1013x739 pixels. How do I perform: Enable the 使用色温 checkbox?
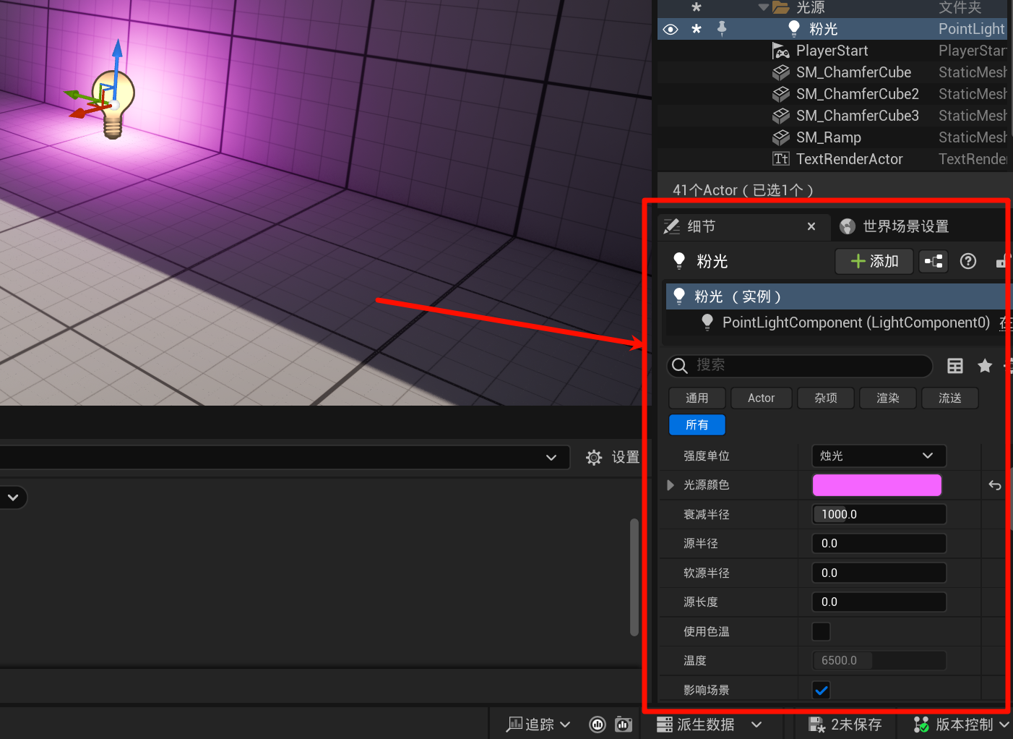coord(822,631)
